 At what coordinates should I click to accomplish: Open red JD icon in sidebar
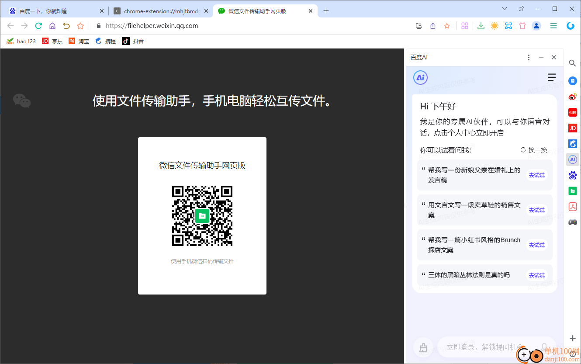572,128
